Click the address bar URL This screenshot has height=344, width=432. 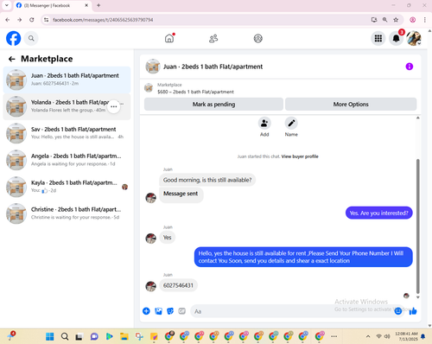tap(103, 20)
